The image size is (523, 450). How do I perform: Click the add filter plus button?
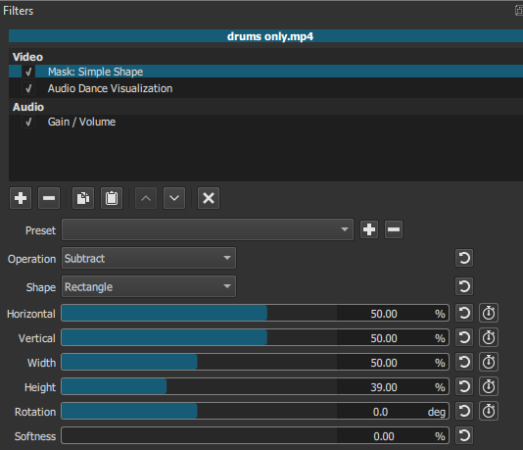pos(21,198)
